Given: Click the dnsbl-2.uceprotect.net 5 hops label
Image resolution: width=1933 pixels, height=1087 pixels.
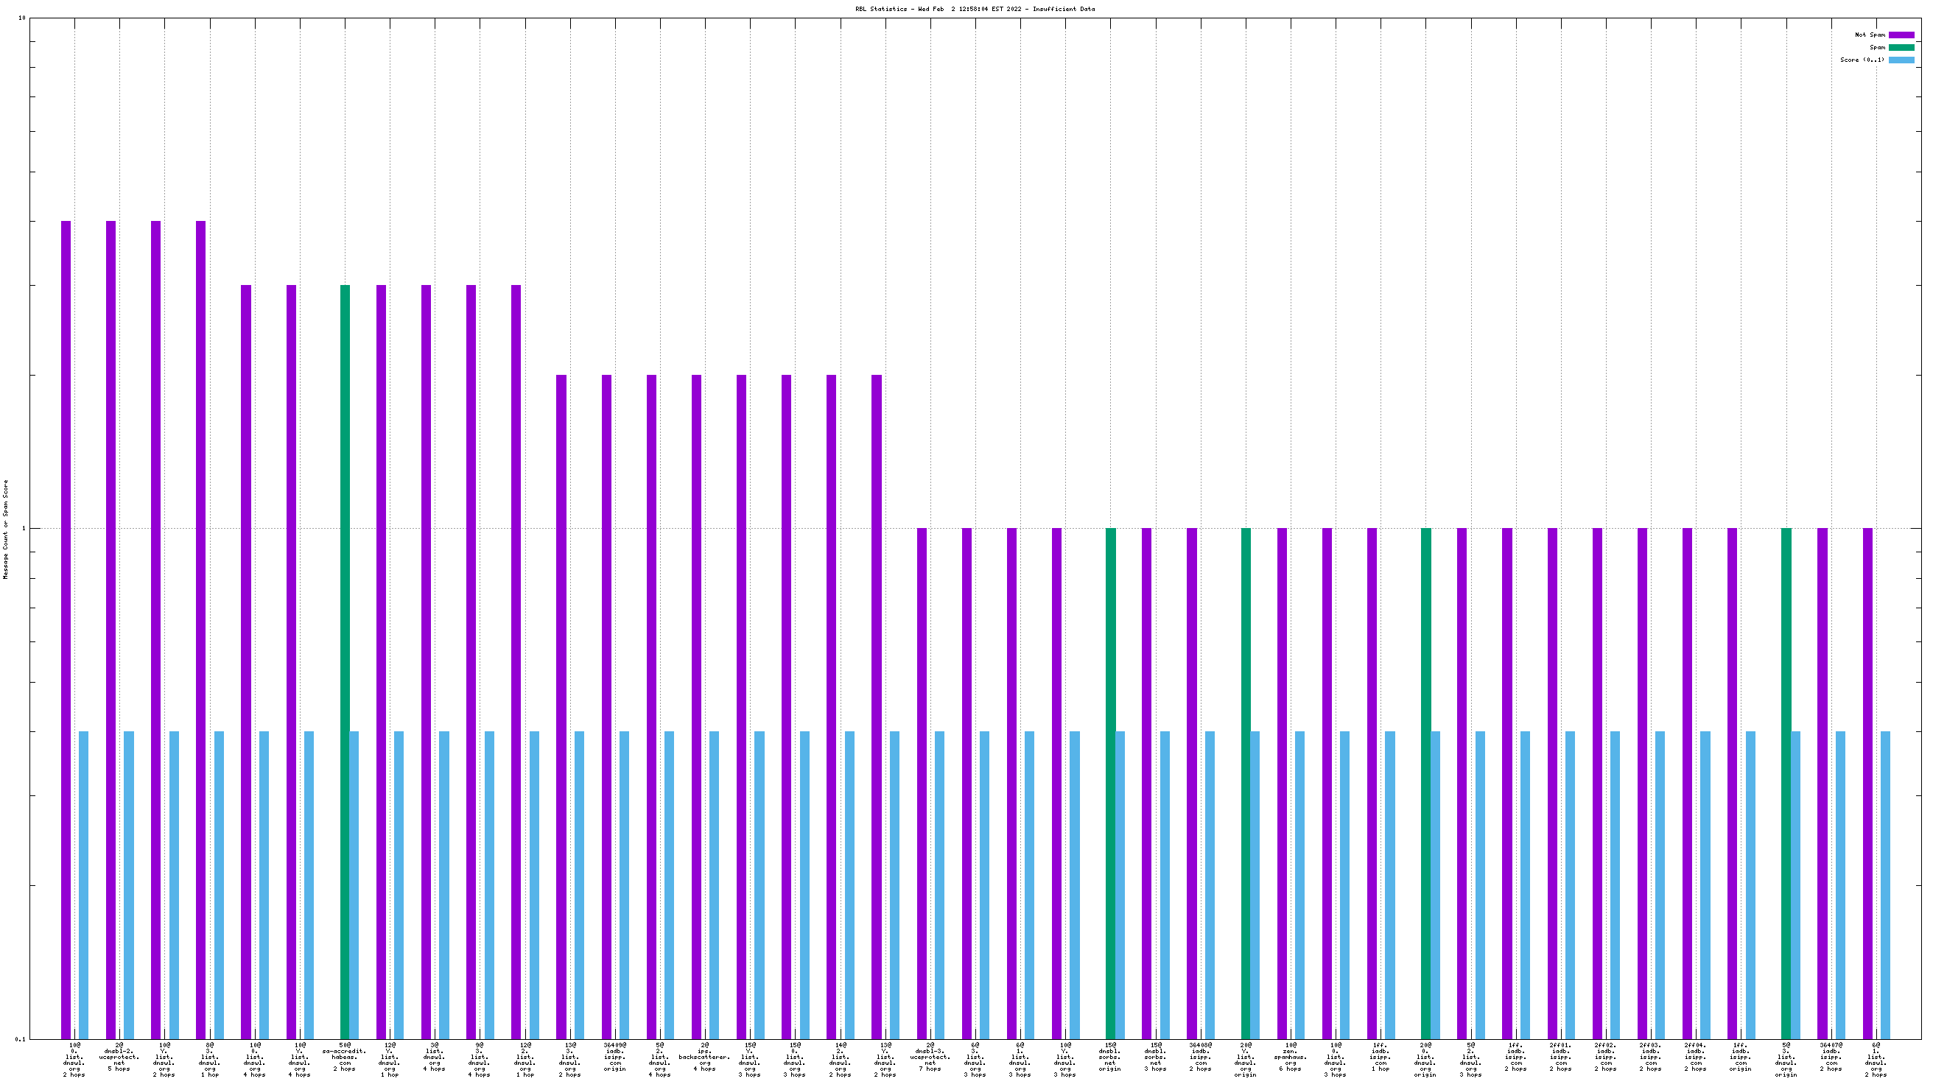Looking at the screenshot, I should [119, 1059].
